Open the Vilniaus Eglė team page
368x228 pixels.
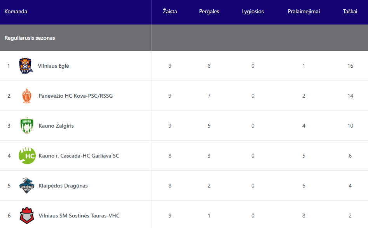pyautogui.click(x=53, y=66)
